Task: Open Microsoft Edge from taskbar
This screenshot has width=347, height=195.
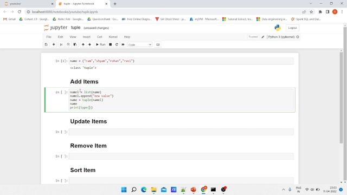Action: tap(144, 190)
